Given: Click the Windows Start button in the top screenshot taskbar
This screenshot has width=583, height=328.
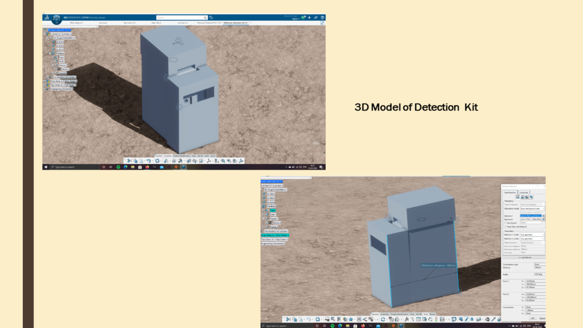Looking at the screenshot, I should pyautogui.click(x=46, y=167).
